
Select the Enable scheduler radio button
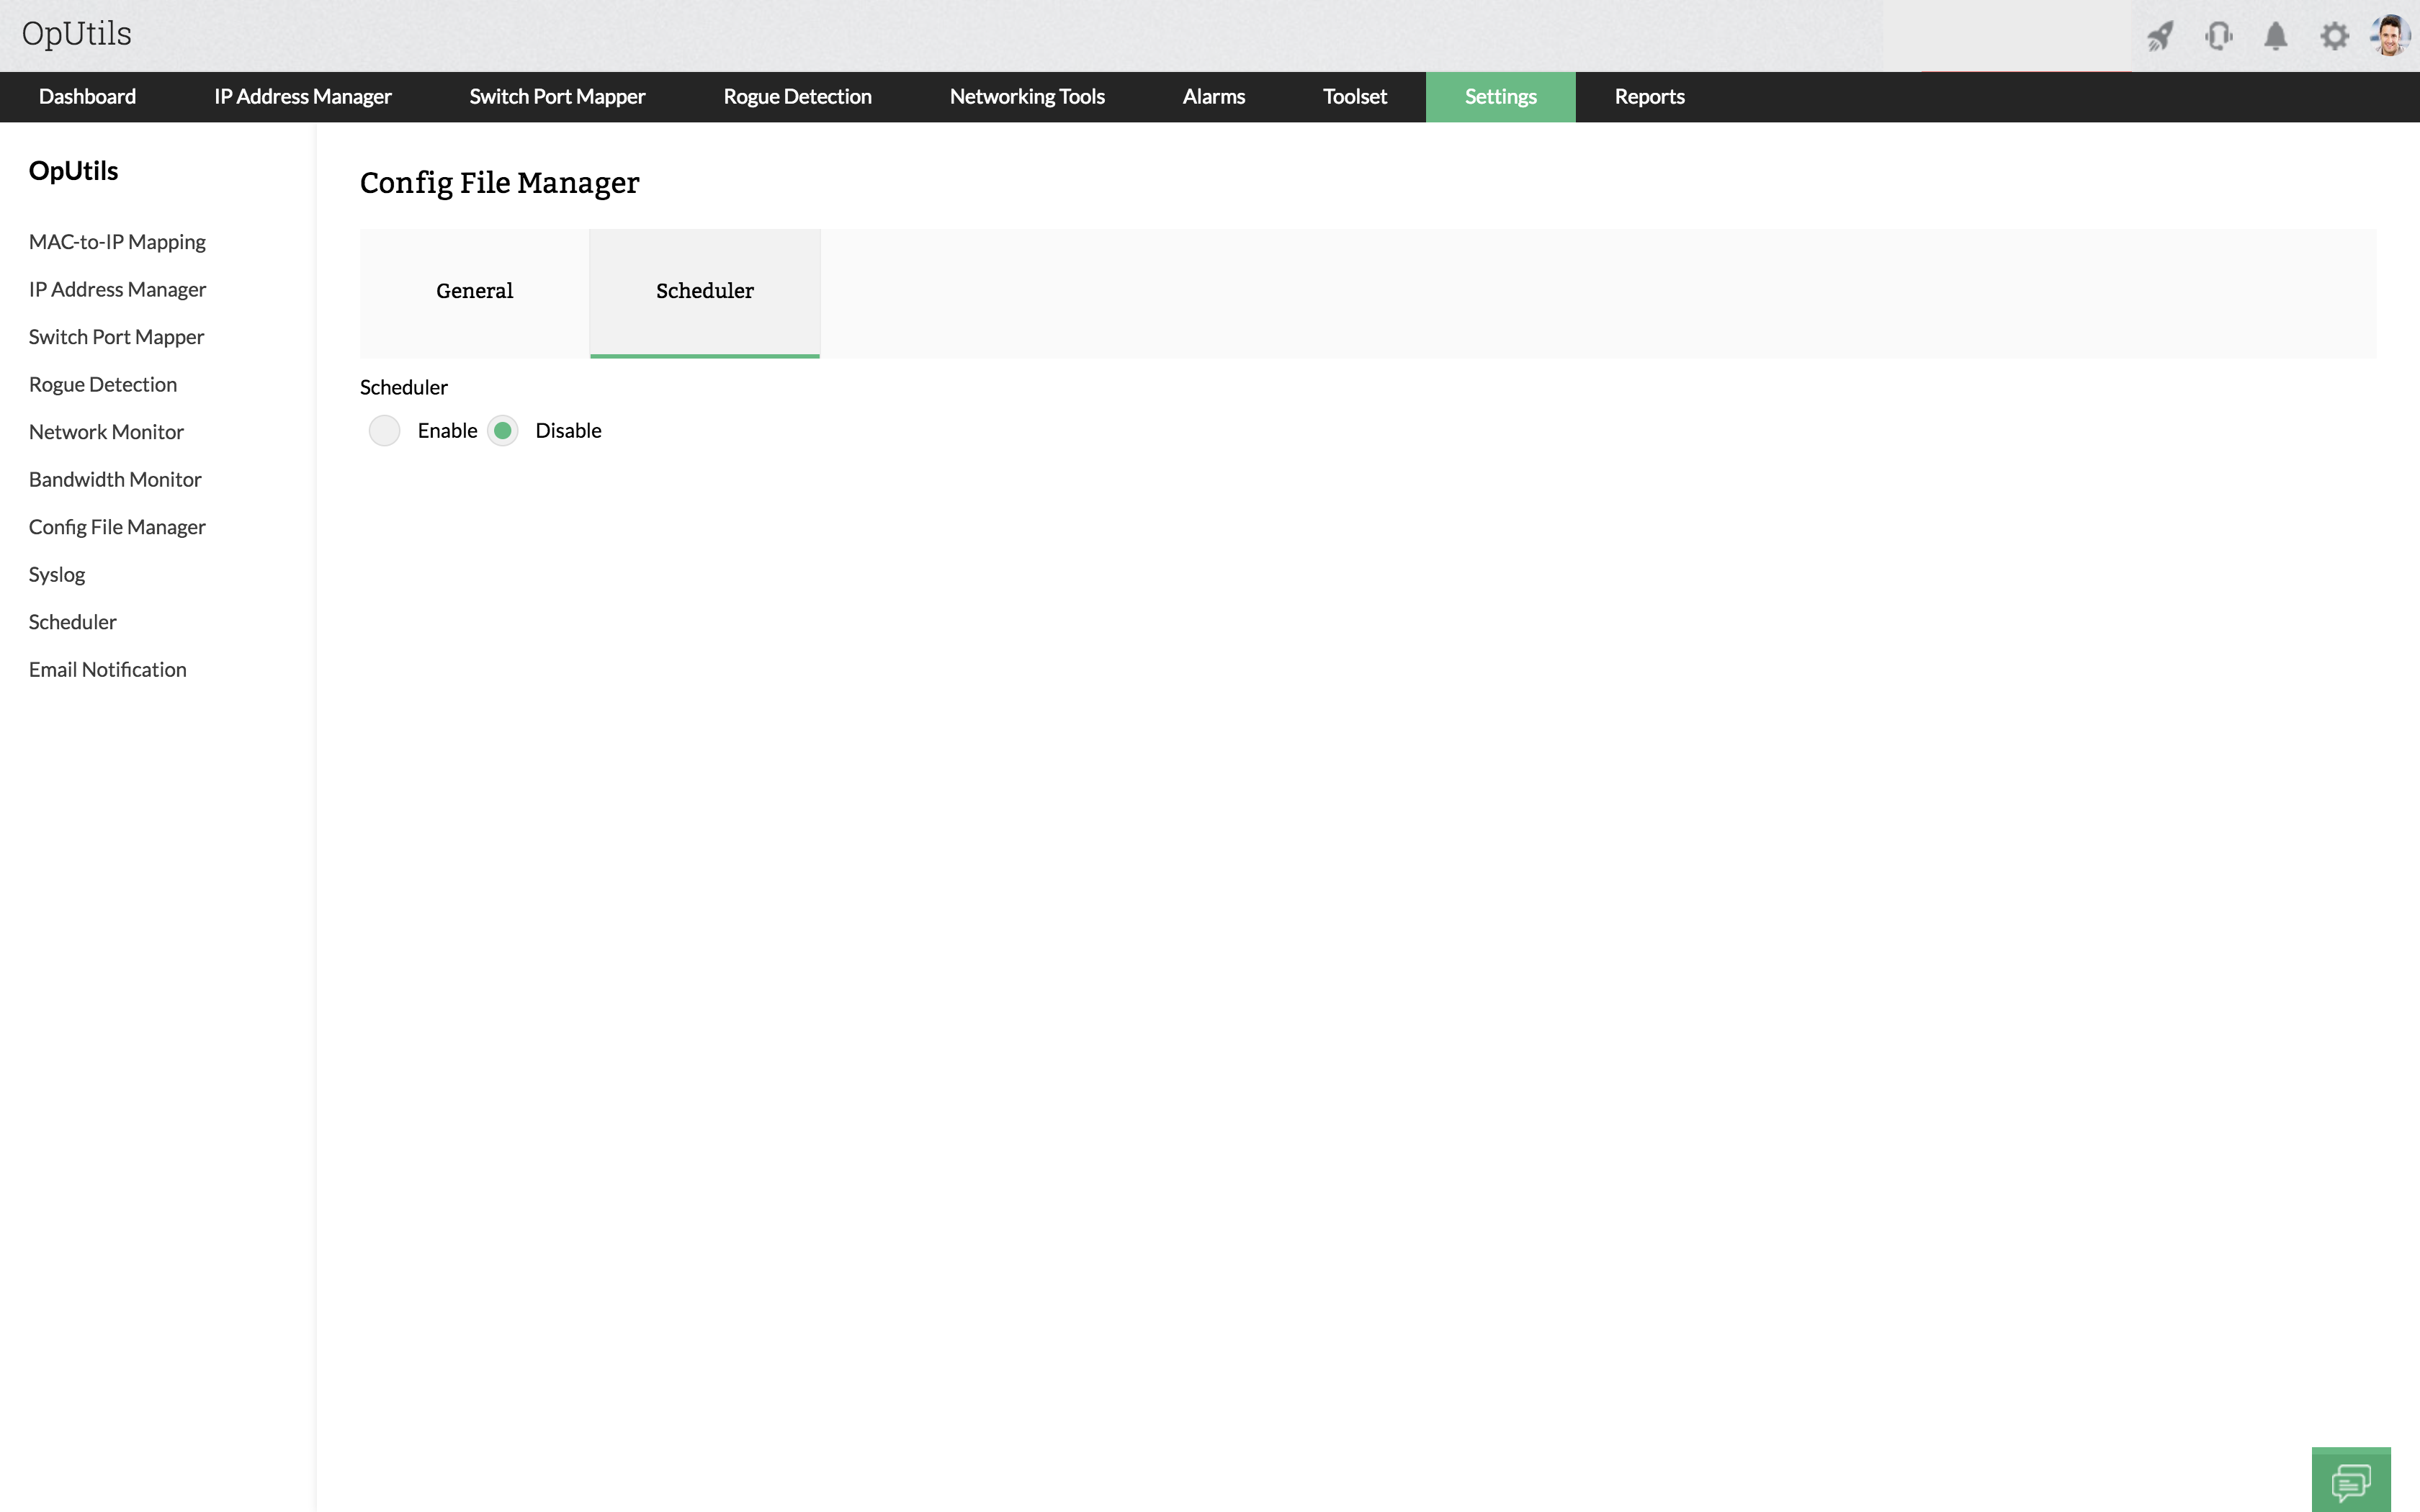pos(384,431)
